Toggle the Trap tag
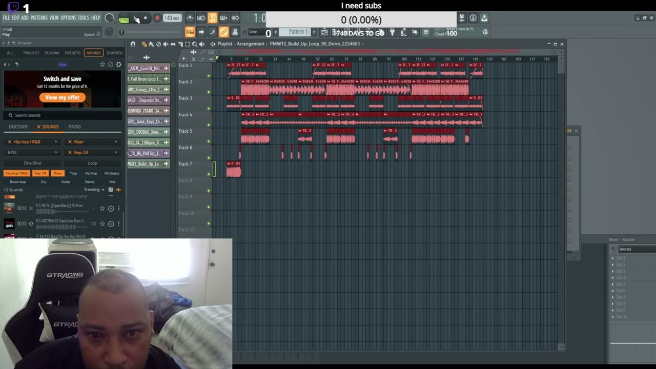656x369 pixels. (73, 173)
